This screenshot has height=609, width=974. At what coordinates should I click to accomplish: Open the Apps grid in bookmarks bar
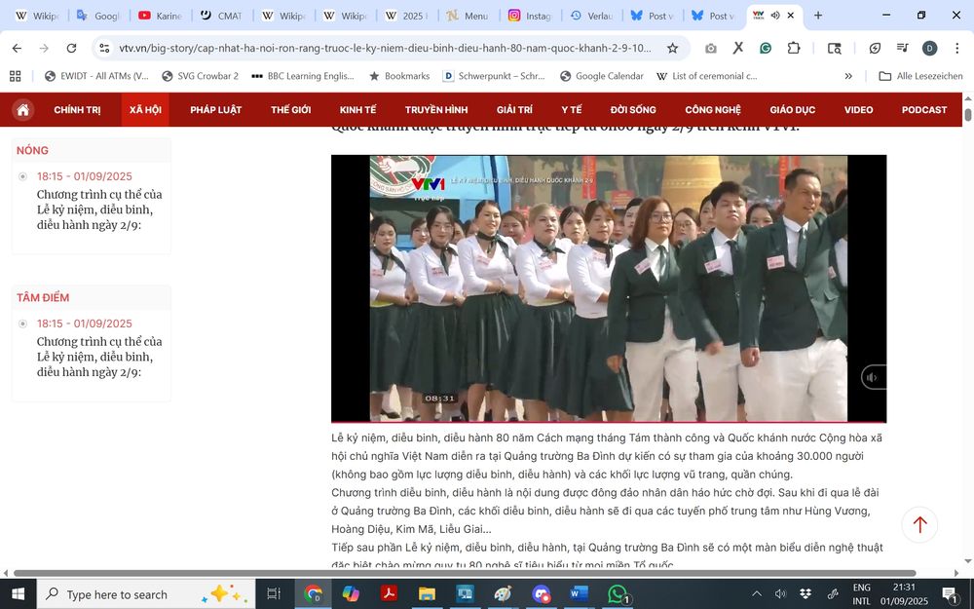pos(16,76)
